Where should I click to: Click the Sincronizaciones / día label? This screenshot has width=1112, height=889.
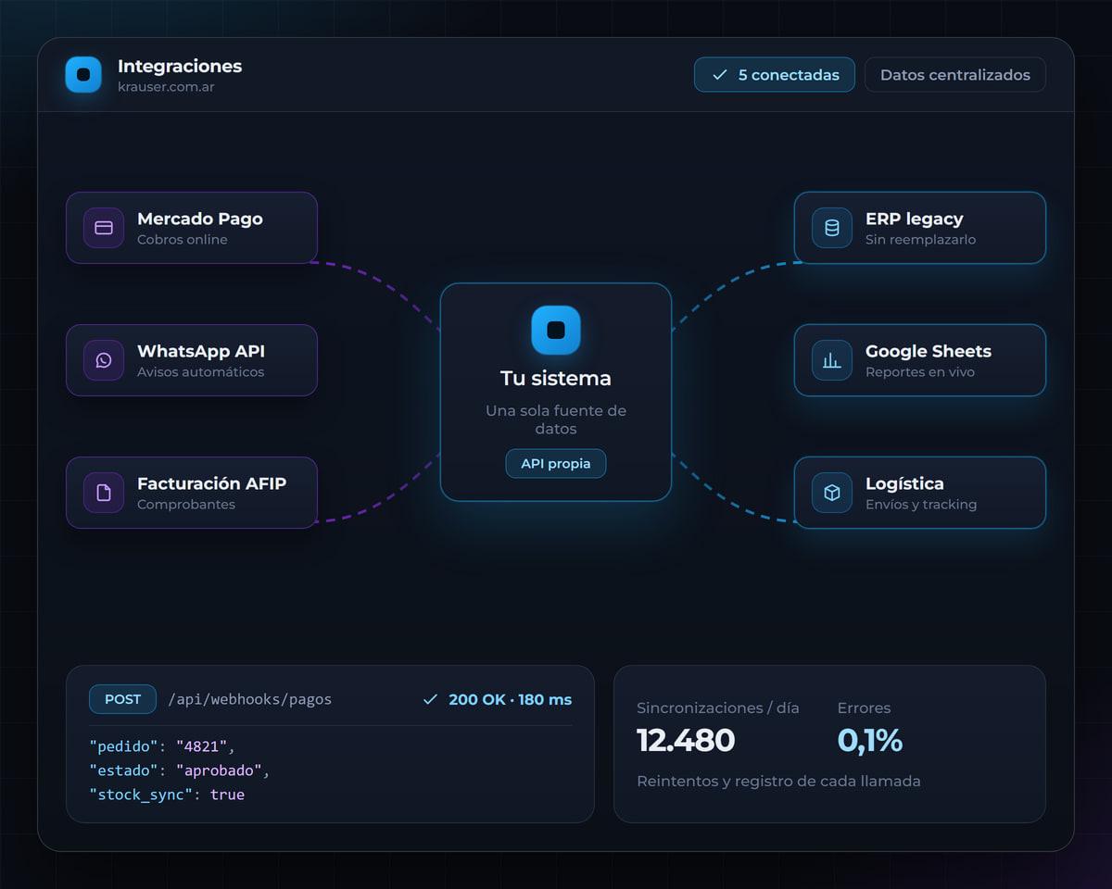[x=718, y=707]
